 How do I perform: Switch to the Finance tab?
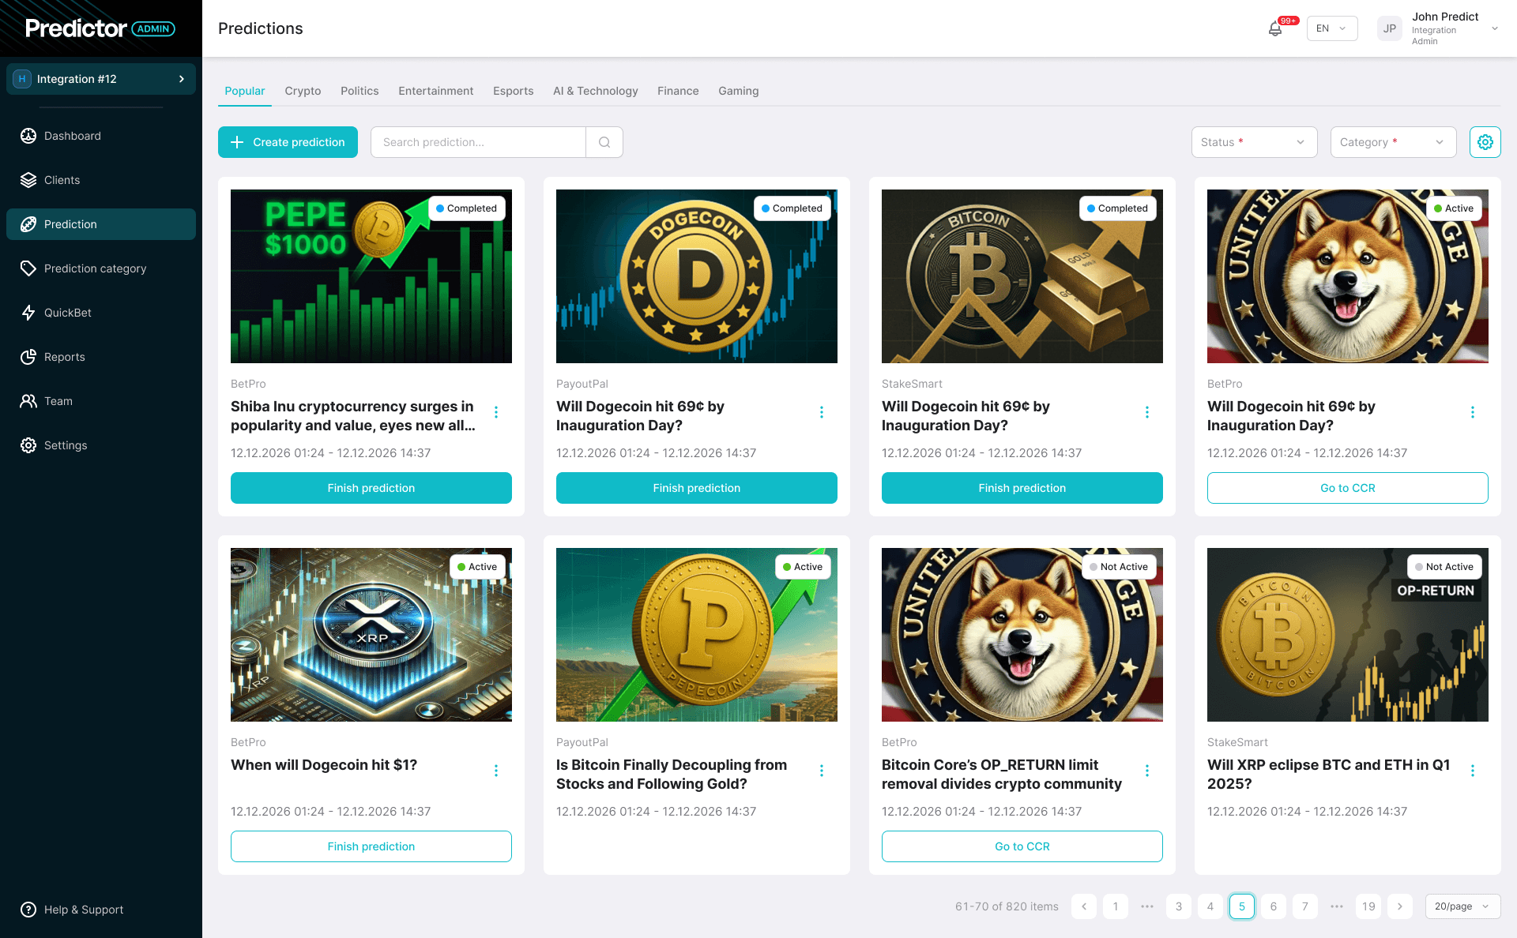click(x=678, y=91)
